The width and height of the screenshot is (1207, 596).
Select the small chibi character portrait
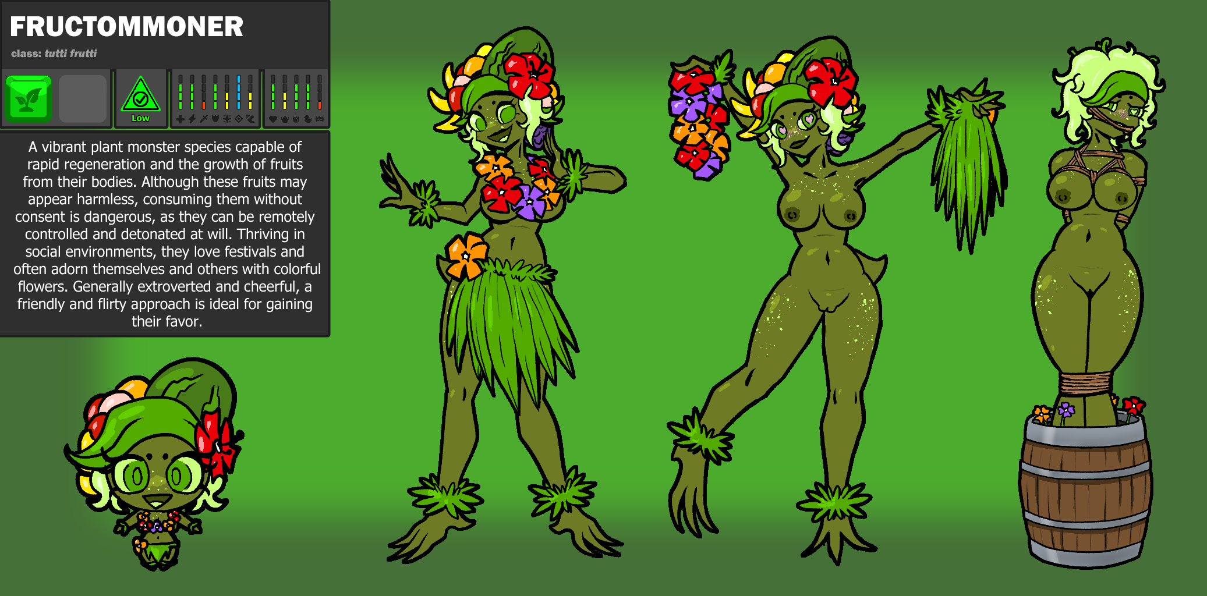coord(154,464)
